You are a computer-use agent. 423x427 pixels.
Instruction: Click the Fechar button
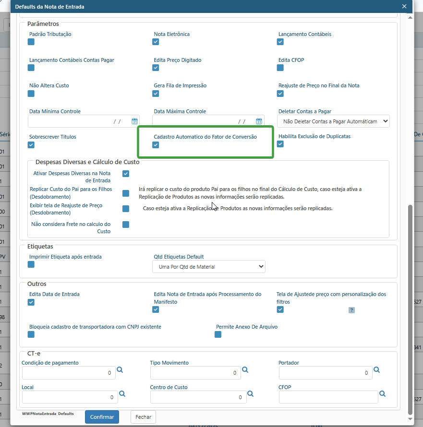coord(143,417)
